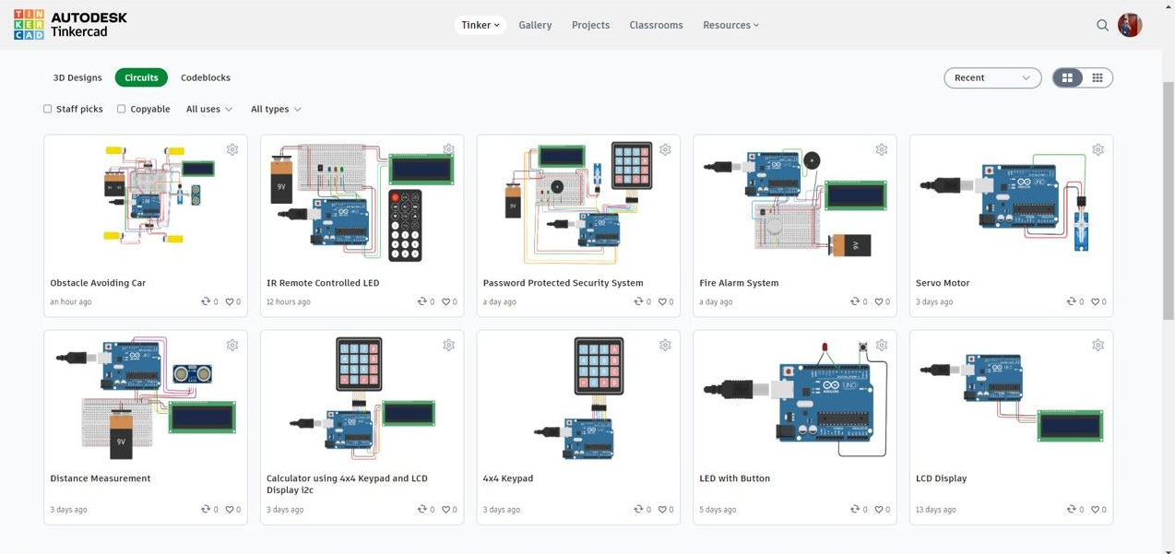Click the Tinkercad logo
The width and height of the screenshot is (1175, 554).
point(65,24)
